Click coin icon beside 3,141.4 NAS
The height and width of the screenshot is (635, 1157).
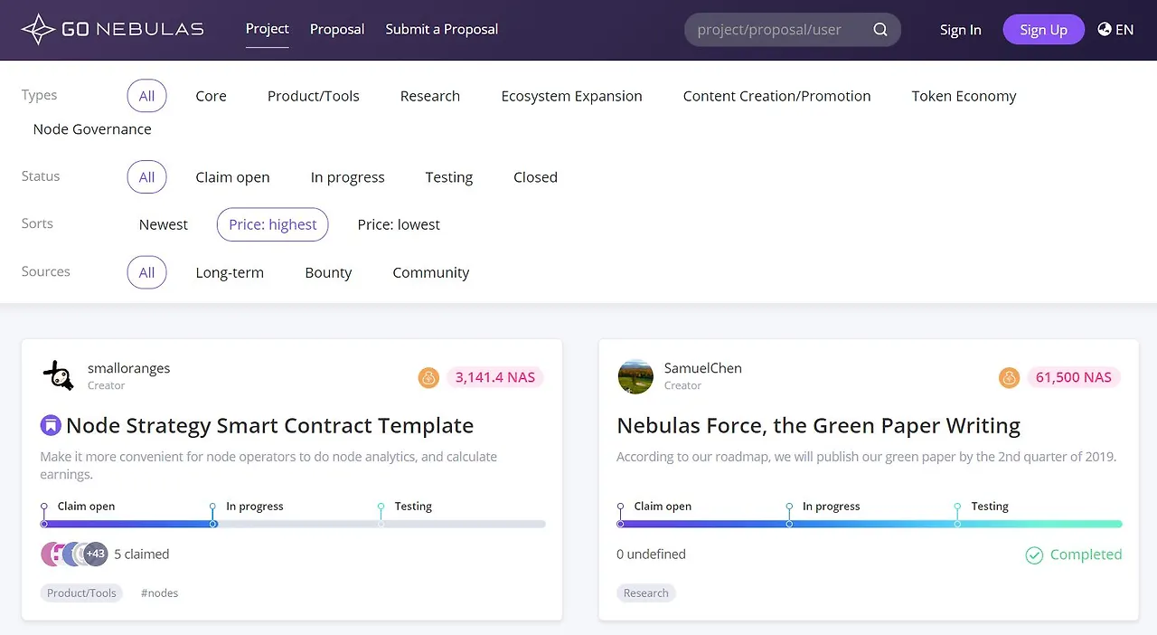tap(428, 377)
